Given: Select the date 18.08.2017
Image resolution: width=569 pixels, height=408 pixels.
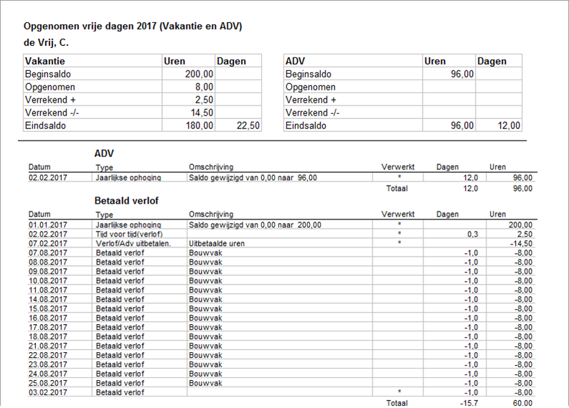Looking at the screenshot, I should point(48,336).
